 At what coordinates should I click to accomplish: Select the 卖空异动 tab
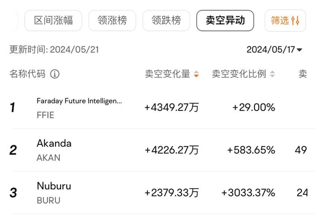click(x=225, y=20)
